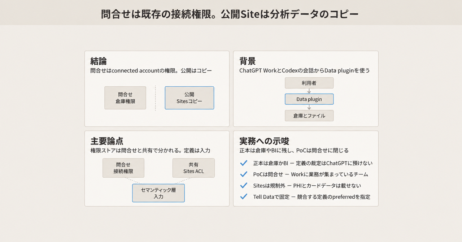Select text 問合せはconnected accountの権限。公開はコピー
Image resolution: width=462 pixels, height=242 pixels.
click(151, 71)
